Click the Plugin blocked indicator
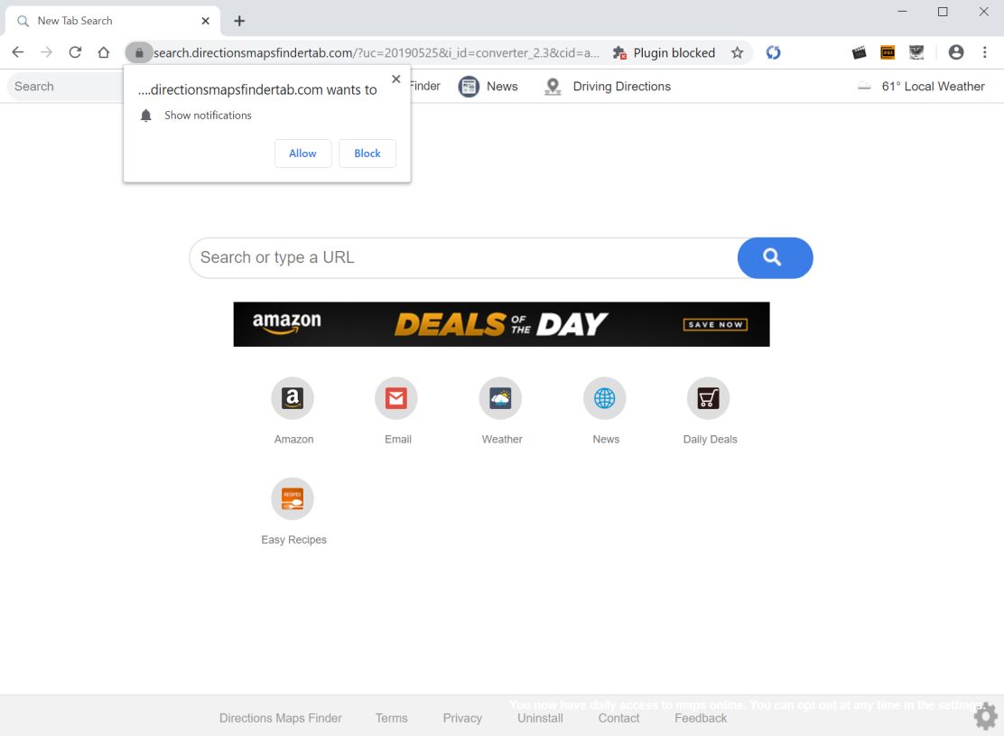The width and height of the screenshot is (1004, 736). coord(665,52)
